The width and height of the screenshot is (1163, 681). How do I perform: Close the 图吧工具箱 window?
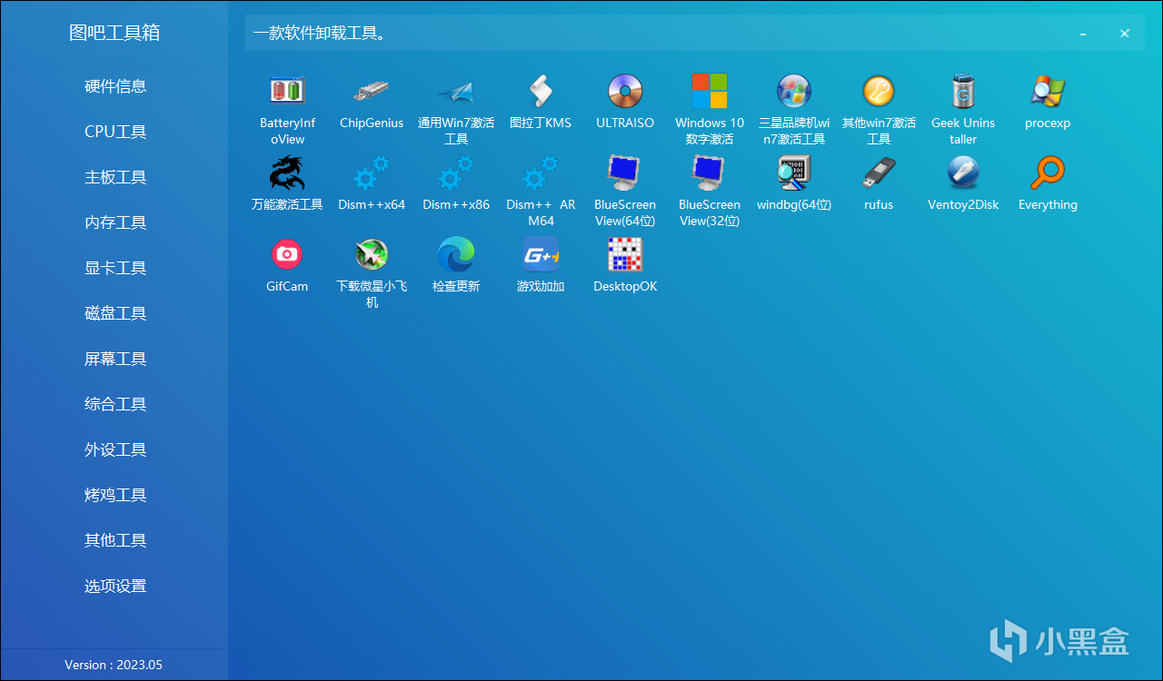1125,34
